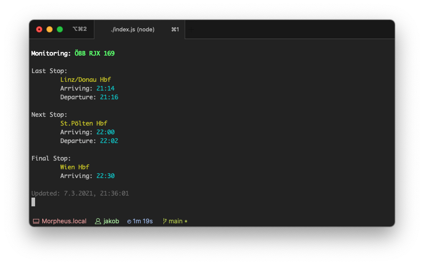This screenshot has height=265, width=424.
Task: Click the user icon beside jakob
Action: [x=98, y=221]
